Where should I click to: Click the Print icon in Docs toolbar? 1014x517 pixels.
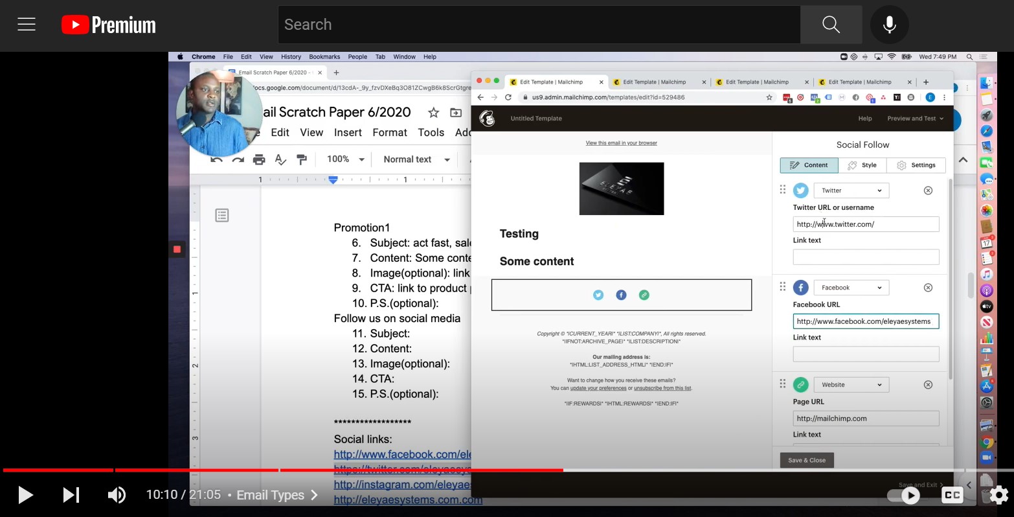259,159
